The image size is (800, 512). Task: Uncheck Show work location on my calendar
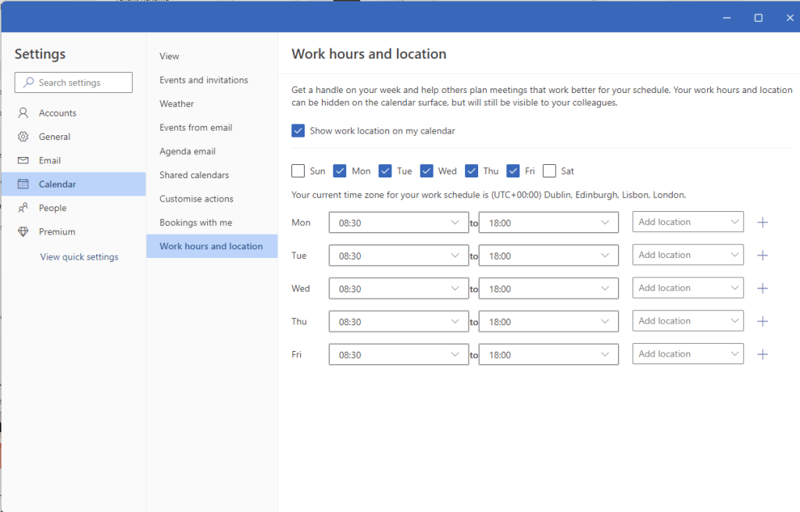[298, 131]
